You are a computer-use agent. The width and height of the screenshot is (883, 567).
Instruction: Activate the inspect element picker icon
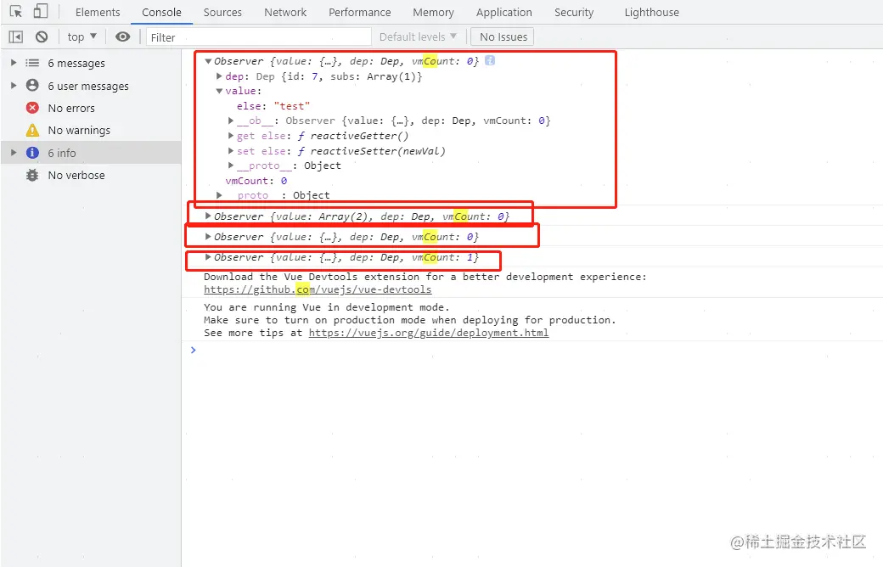pyautogui.click(x=16, y=11)
